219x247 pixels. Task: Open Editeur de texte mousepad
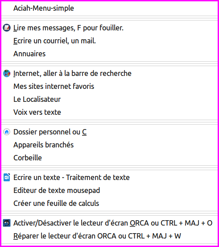[x=110, y=190]
